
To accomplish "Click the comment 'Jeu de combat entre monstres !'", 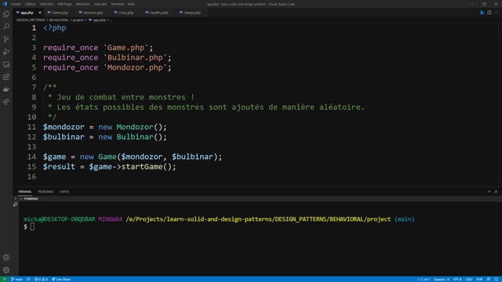I will (x=125, y=97).
